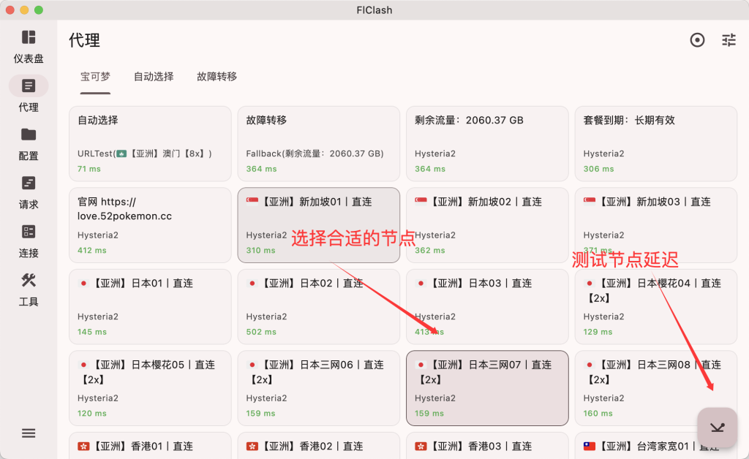Switch to the 故障转移 group tab
The width and height of the screenshot is (749, 459).
point(217,76)
